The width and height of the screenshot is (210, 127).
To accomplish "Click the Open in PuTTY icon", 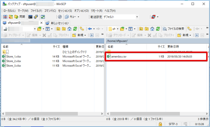I will 36,17.
